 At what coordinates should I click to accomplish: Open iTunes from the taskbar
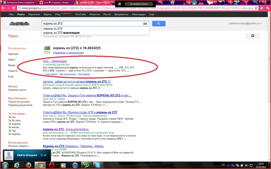(75, 165)
